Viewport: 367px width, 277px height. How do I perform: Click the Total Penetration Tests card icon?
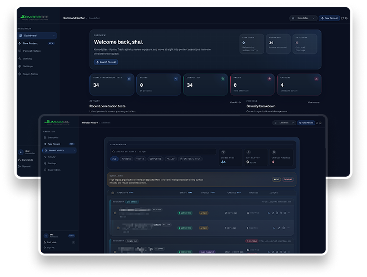[x=129, y=78]
